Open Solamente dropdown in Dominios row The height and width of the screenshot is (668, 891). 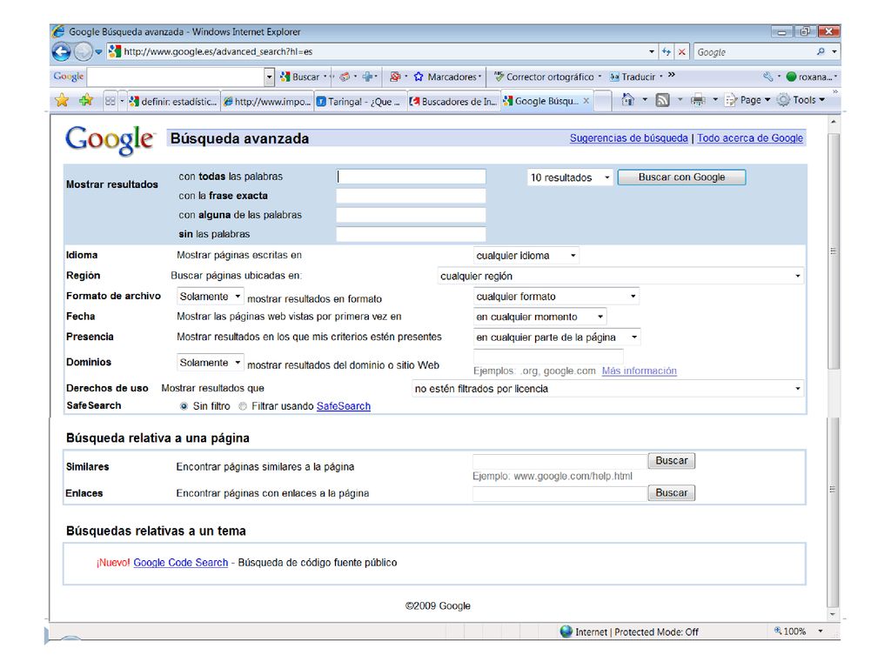(211, 363)
